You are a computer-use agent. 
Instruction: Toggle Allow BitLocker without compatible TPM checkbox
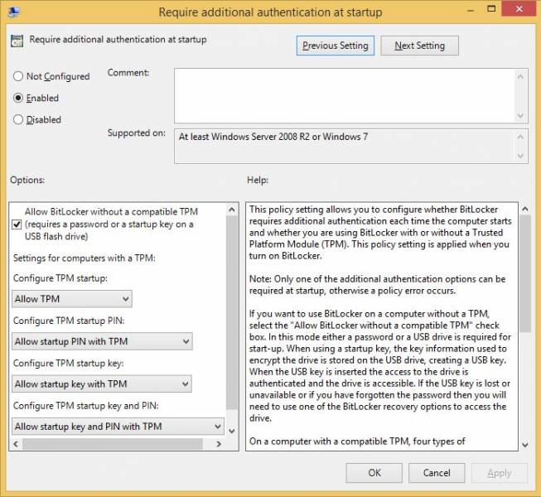(x=17, y=224)
